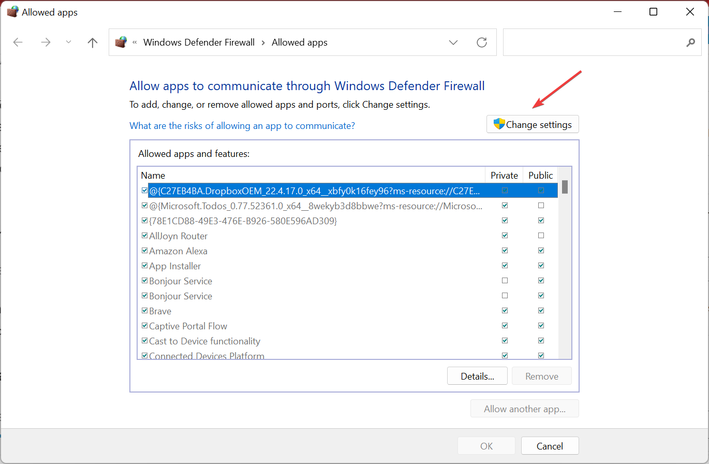This screenshot has height=464, width=709.
Task: Click the Details... button
Action: click(477, 376)
